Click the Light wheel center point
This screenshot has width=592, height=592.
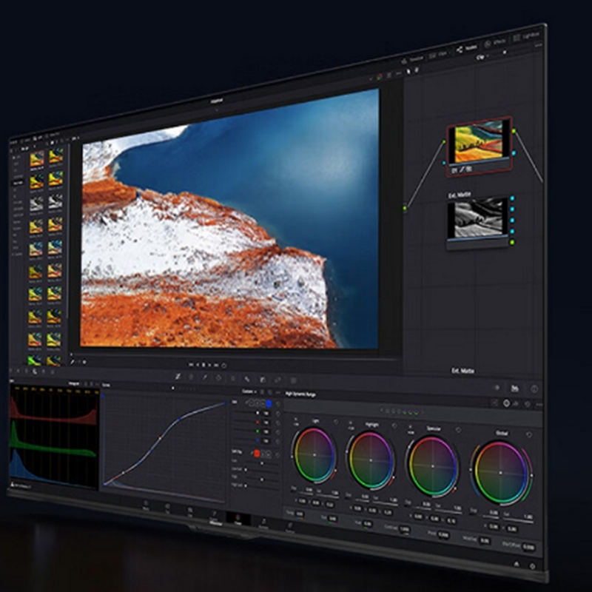[x=314, y=455]
